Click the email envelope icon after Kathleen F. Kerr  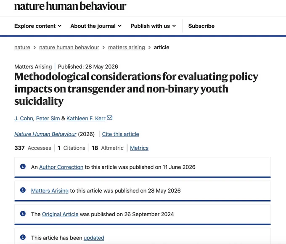point(109,118)
